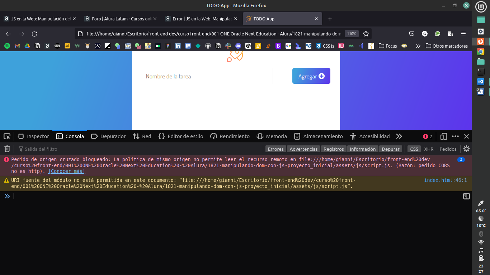Open Spotify bookmark in bookmarks bar
This screenshot has height=275, width=490.
[x=7, y=46]
